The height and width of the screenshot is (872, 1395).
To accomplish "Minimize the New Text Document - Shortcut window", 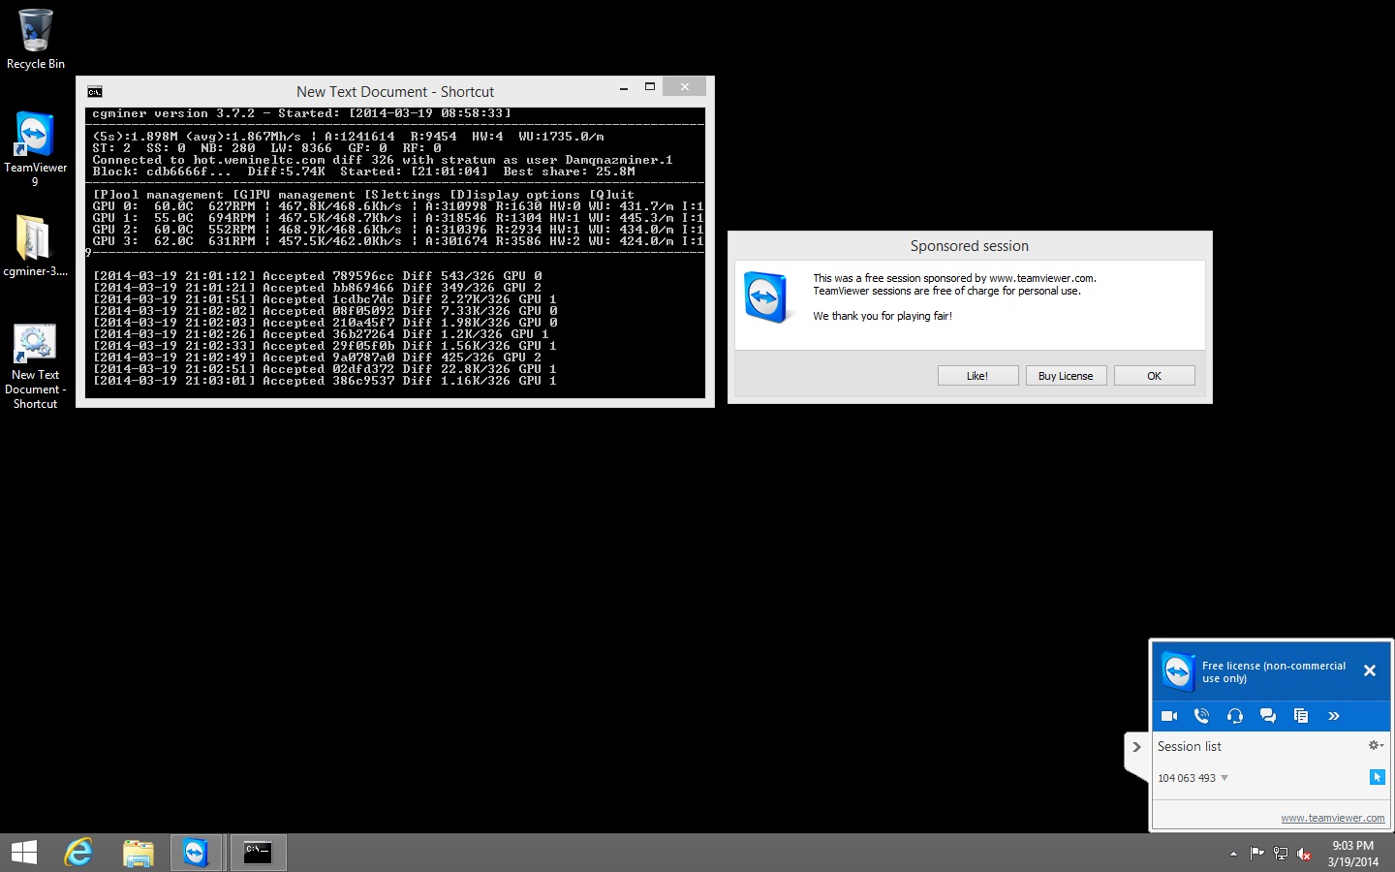I will (623, 87).
